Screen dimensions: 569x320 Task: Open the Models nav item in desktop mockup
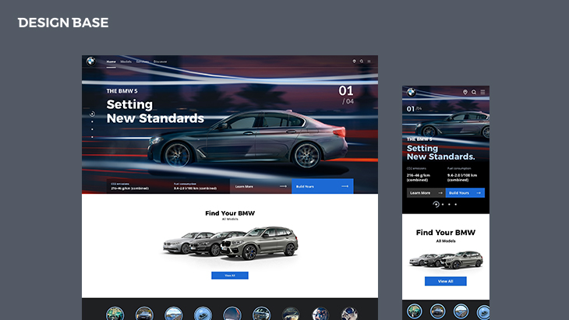(x=126, y=62)
